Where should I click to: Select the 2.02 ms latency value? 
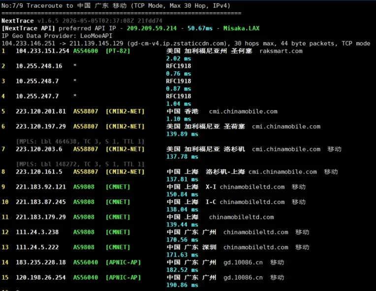pyautogui.click(x=179, y=58)
